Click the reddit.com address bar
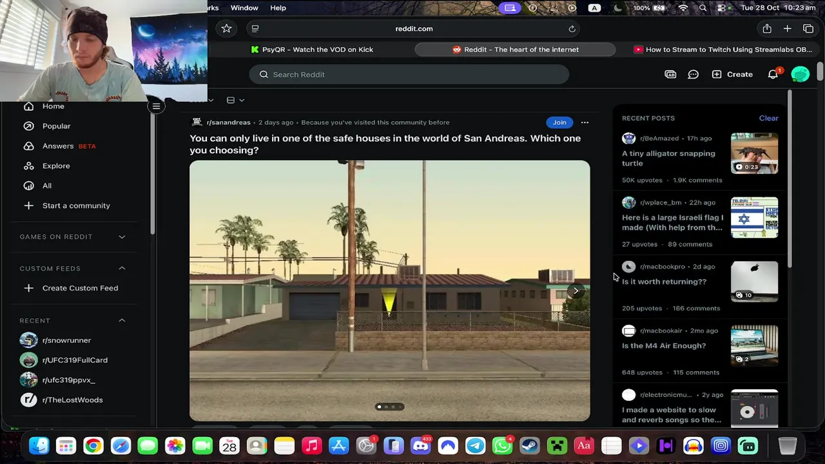 click(x=413, y=28)
